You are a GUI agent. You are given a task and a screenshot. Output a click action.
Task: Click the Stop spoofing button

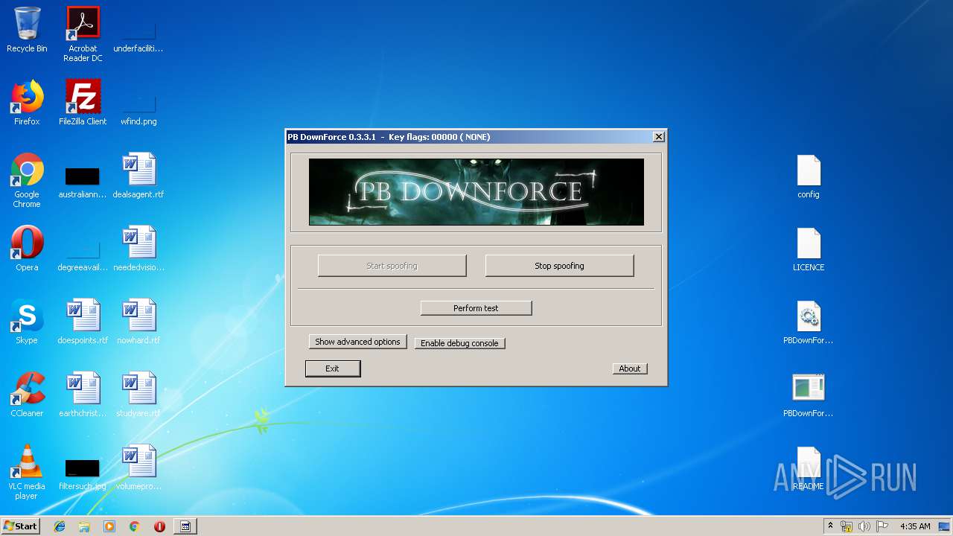tap(559, 266)
